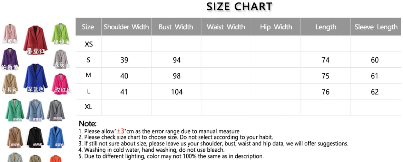The width and height of the screenshot is (403, 162).
Task: Click the Shoulder Width column header
Action: pos(126,27)
